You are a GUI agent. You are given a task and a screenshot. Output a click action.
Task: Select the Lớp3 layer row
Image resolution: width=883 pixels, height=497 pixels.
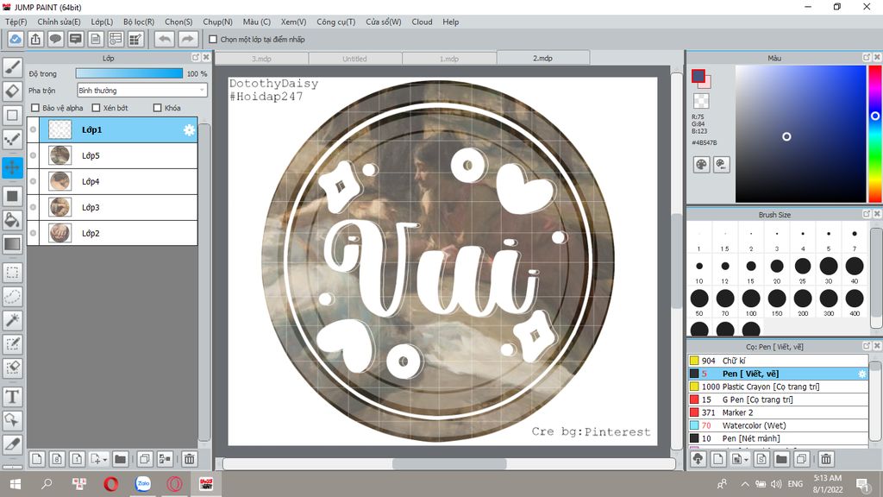click(113, 207)
